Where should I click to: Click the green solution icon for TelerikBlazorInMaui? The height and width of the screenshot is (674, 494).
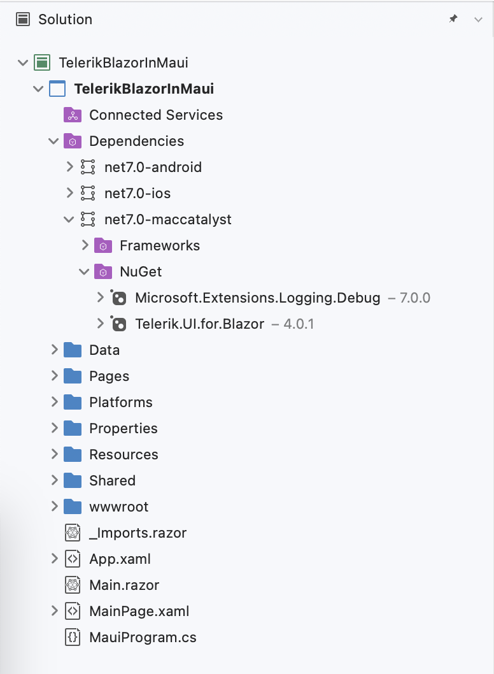click(42, 63)
